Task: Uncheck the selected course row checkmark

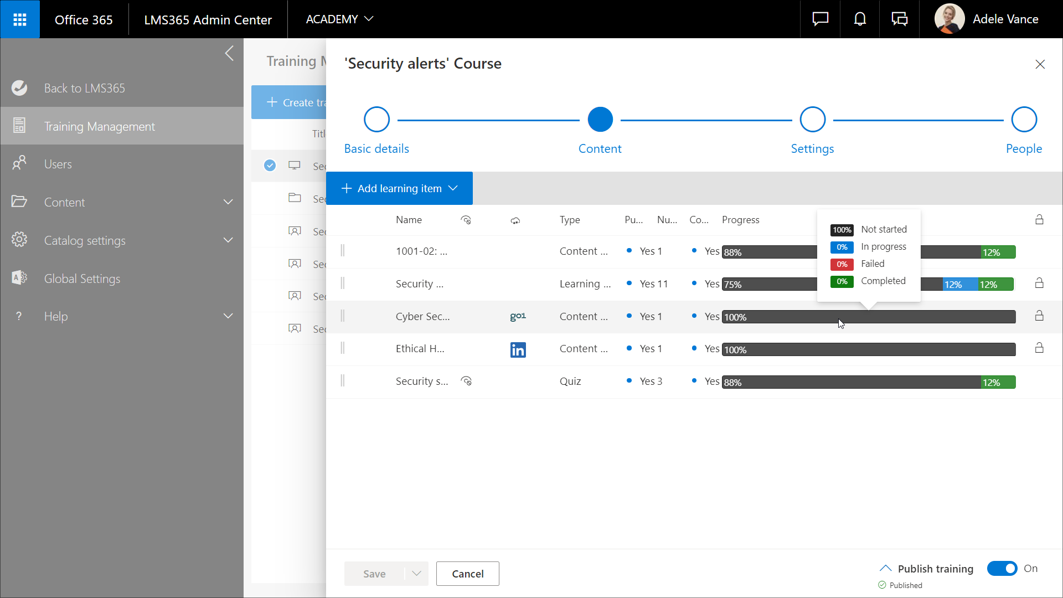Action: [270, 166]
